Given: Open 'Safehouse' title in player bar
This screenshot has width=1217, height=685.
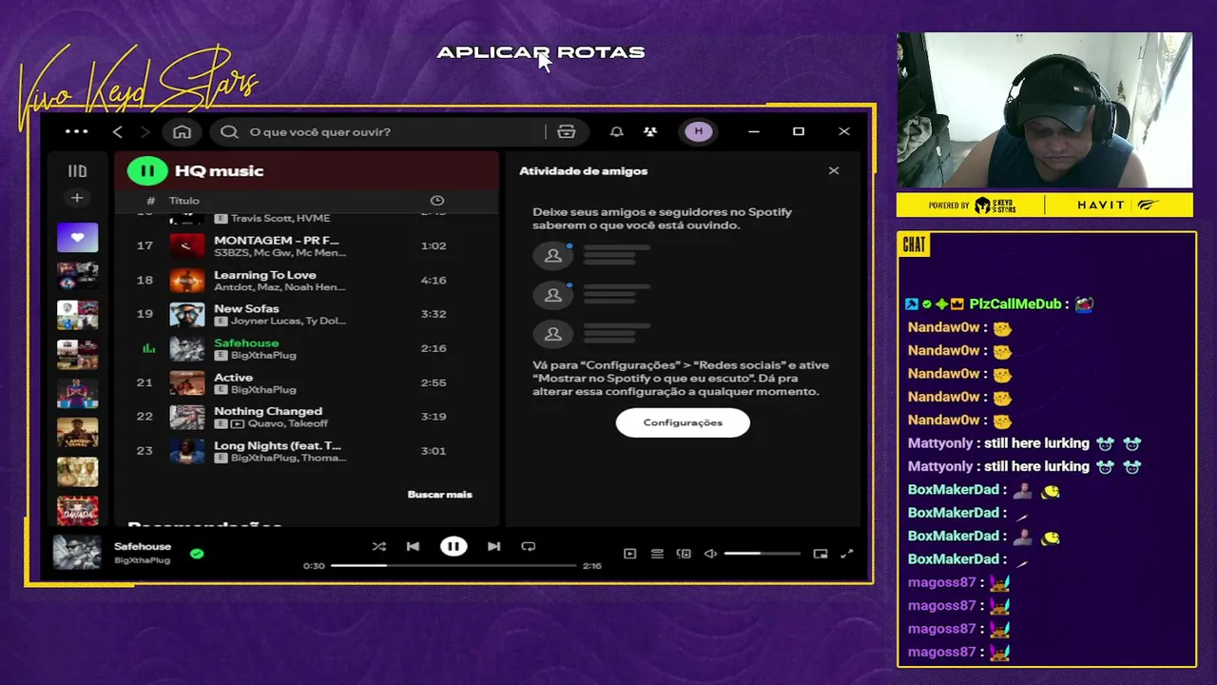Looking at the screenshot, I should [143, 547].
